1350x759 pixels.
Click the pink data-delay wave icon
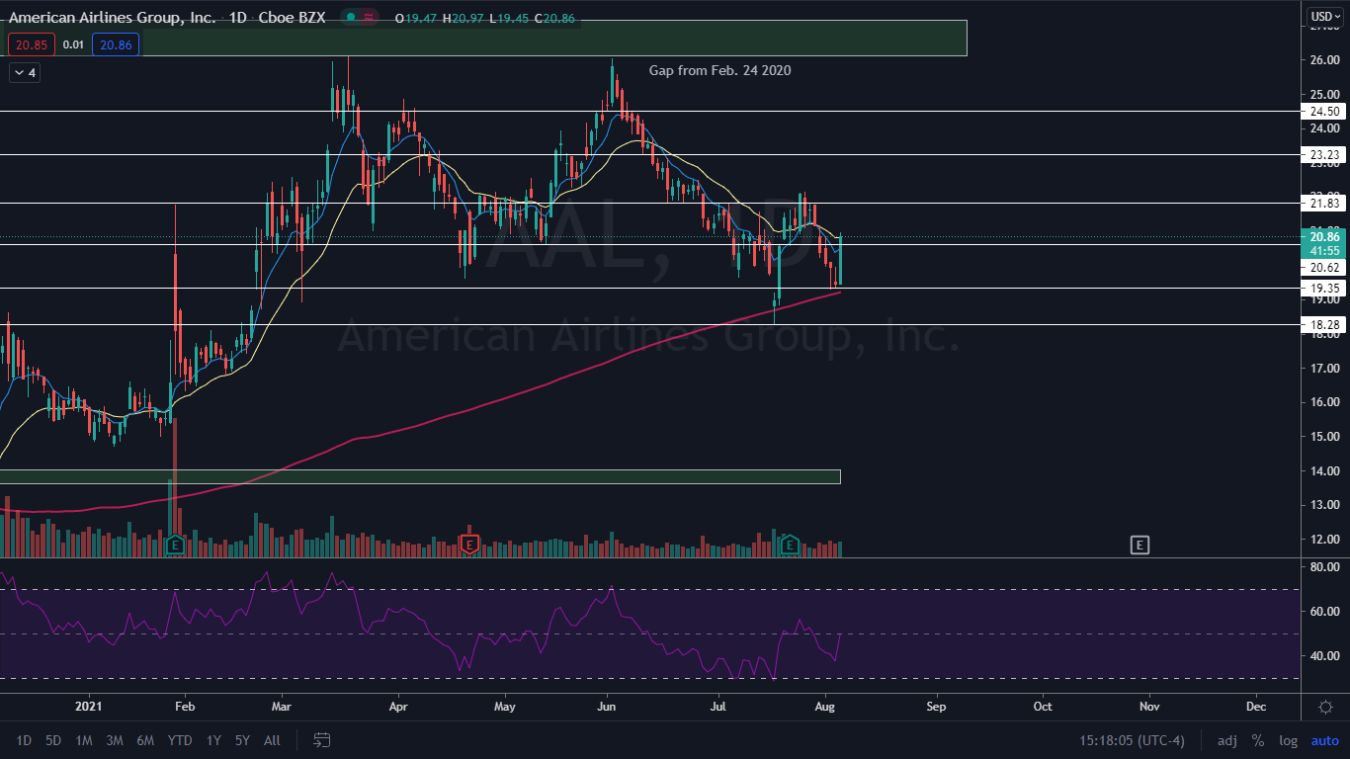[369, 18]
